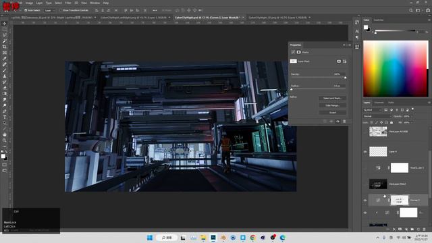Open Chrome from the taskbar
The image size is (432, 243).
click(x=252, y=238)
